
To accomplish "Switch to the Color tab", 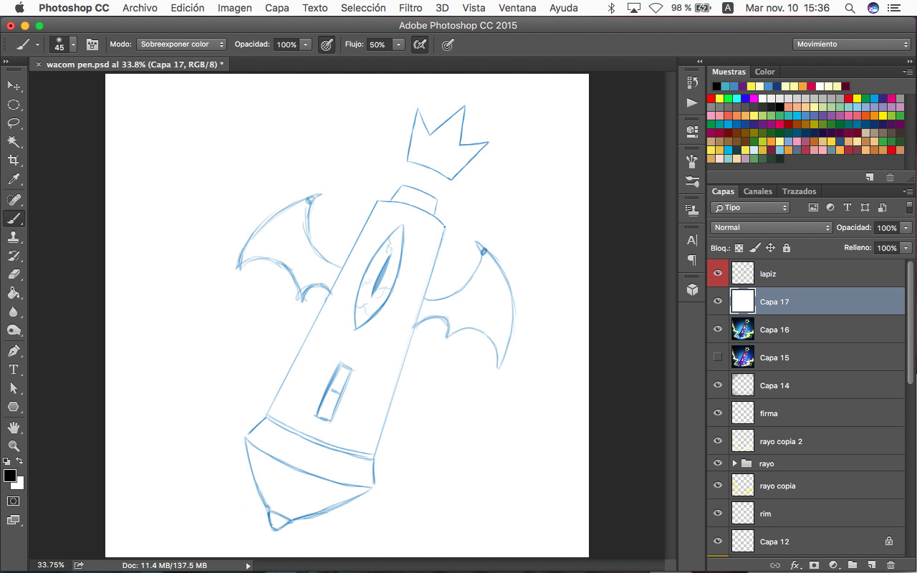I will point(765,72).
